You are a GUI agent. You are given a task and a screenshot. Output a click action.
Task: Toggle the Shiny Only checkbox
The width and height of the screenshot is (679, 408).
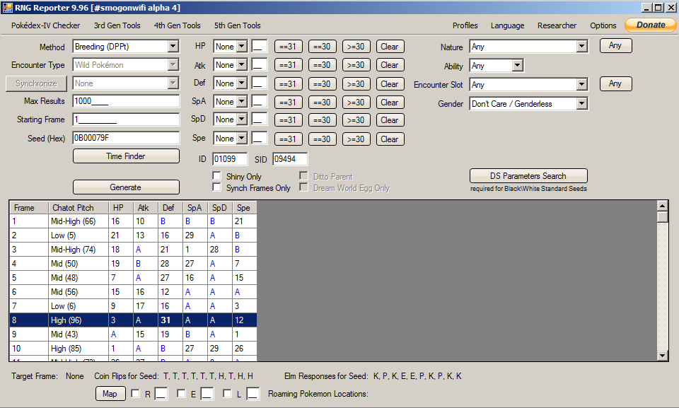click(x=217, y=176)
